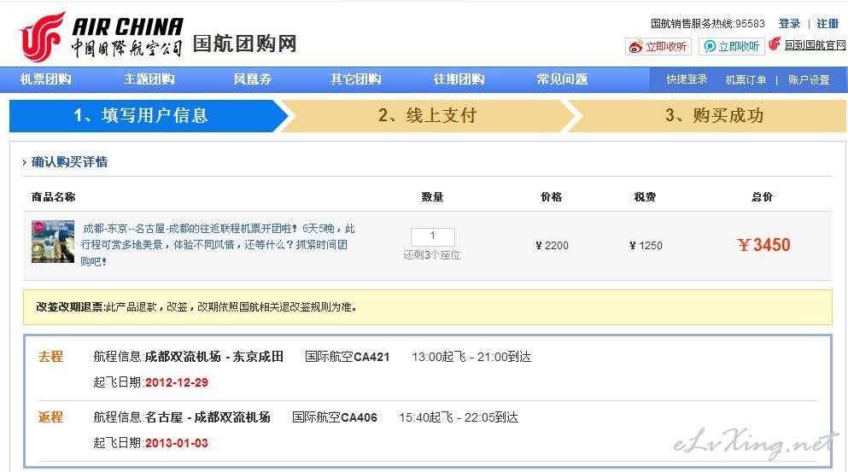Viewport: 848px width, 472px height.
Task: Click the total price ¥3450
Action: 763,245
